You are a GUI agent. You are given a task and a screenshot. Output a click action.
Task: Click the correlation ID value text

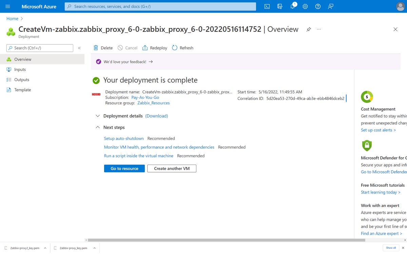click(305, 99)
